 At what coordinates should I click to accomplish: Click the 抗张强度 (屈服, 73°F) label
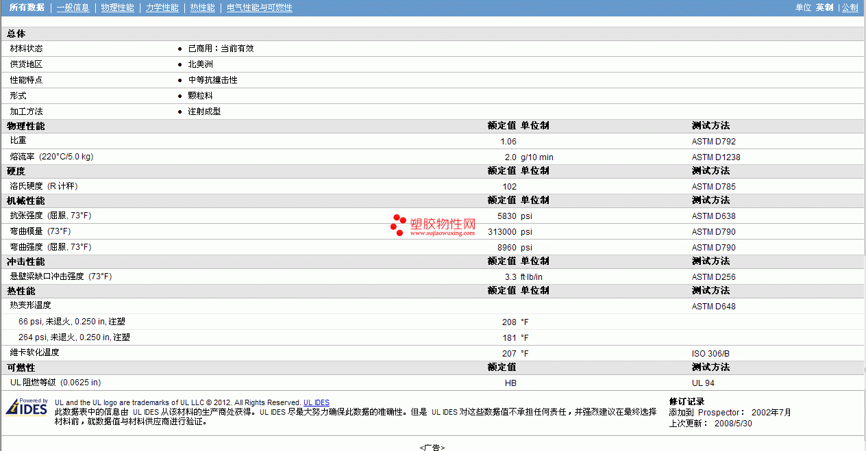click(x=51, y=216)
